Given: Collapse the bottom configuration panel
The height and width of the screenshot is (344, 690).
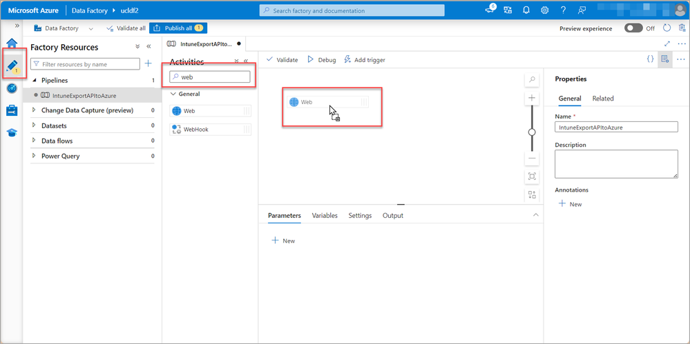Looking at the screenshot, I should point(535,215).
